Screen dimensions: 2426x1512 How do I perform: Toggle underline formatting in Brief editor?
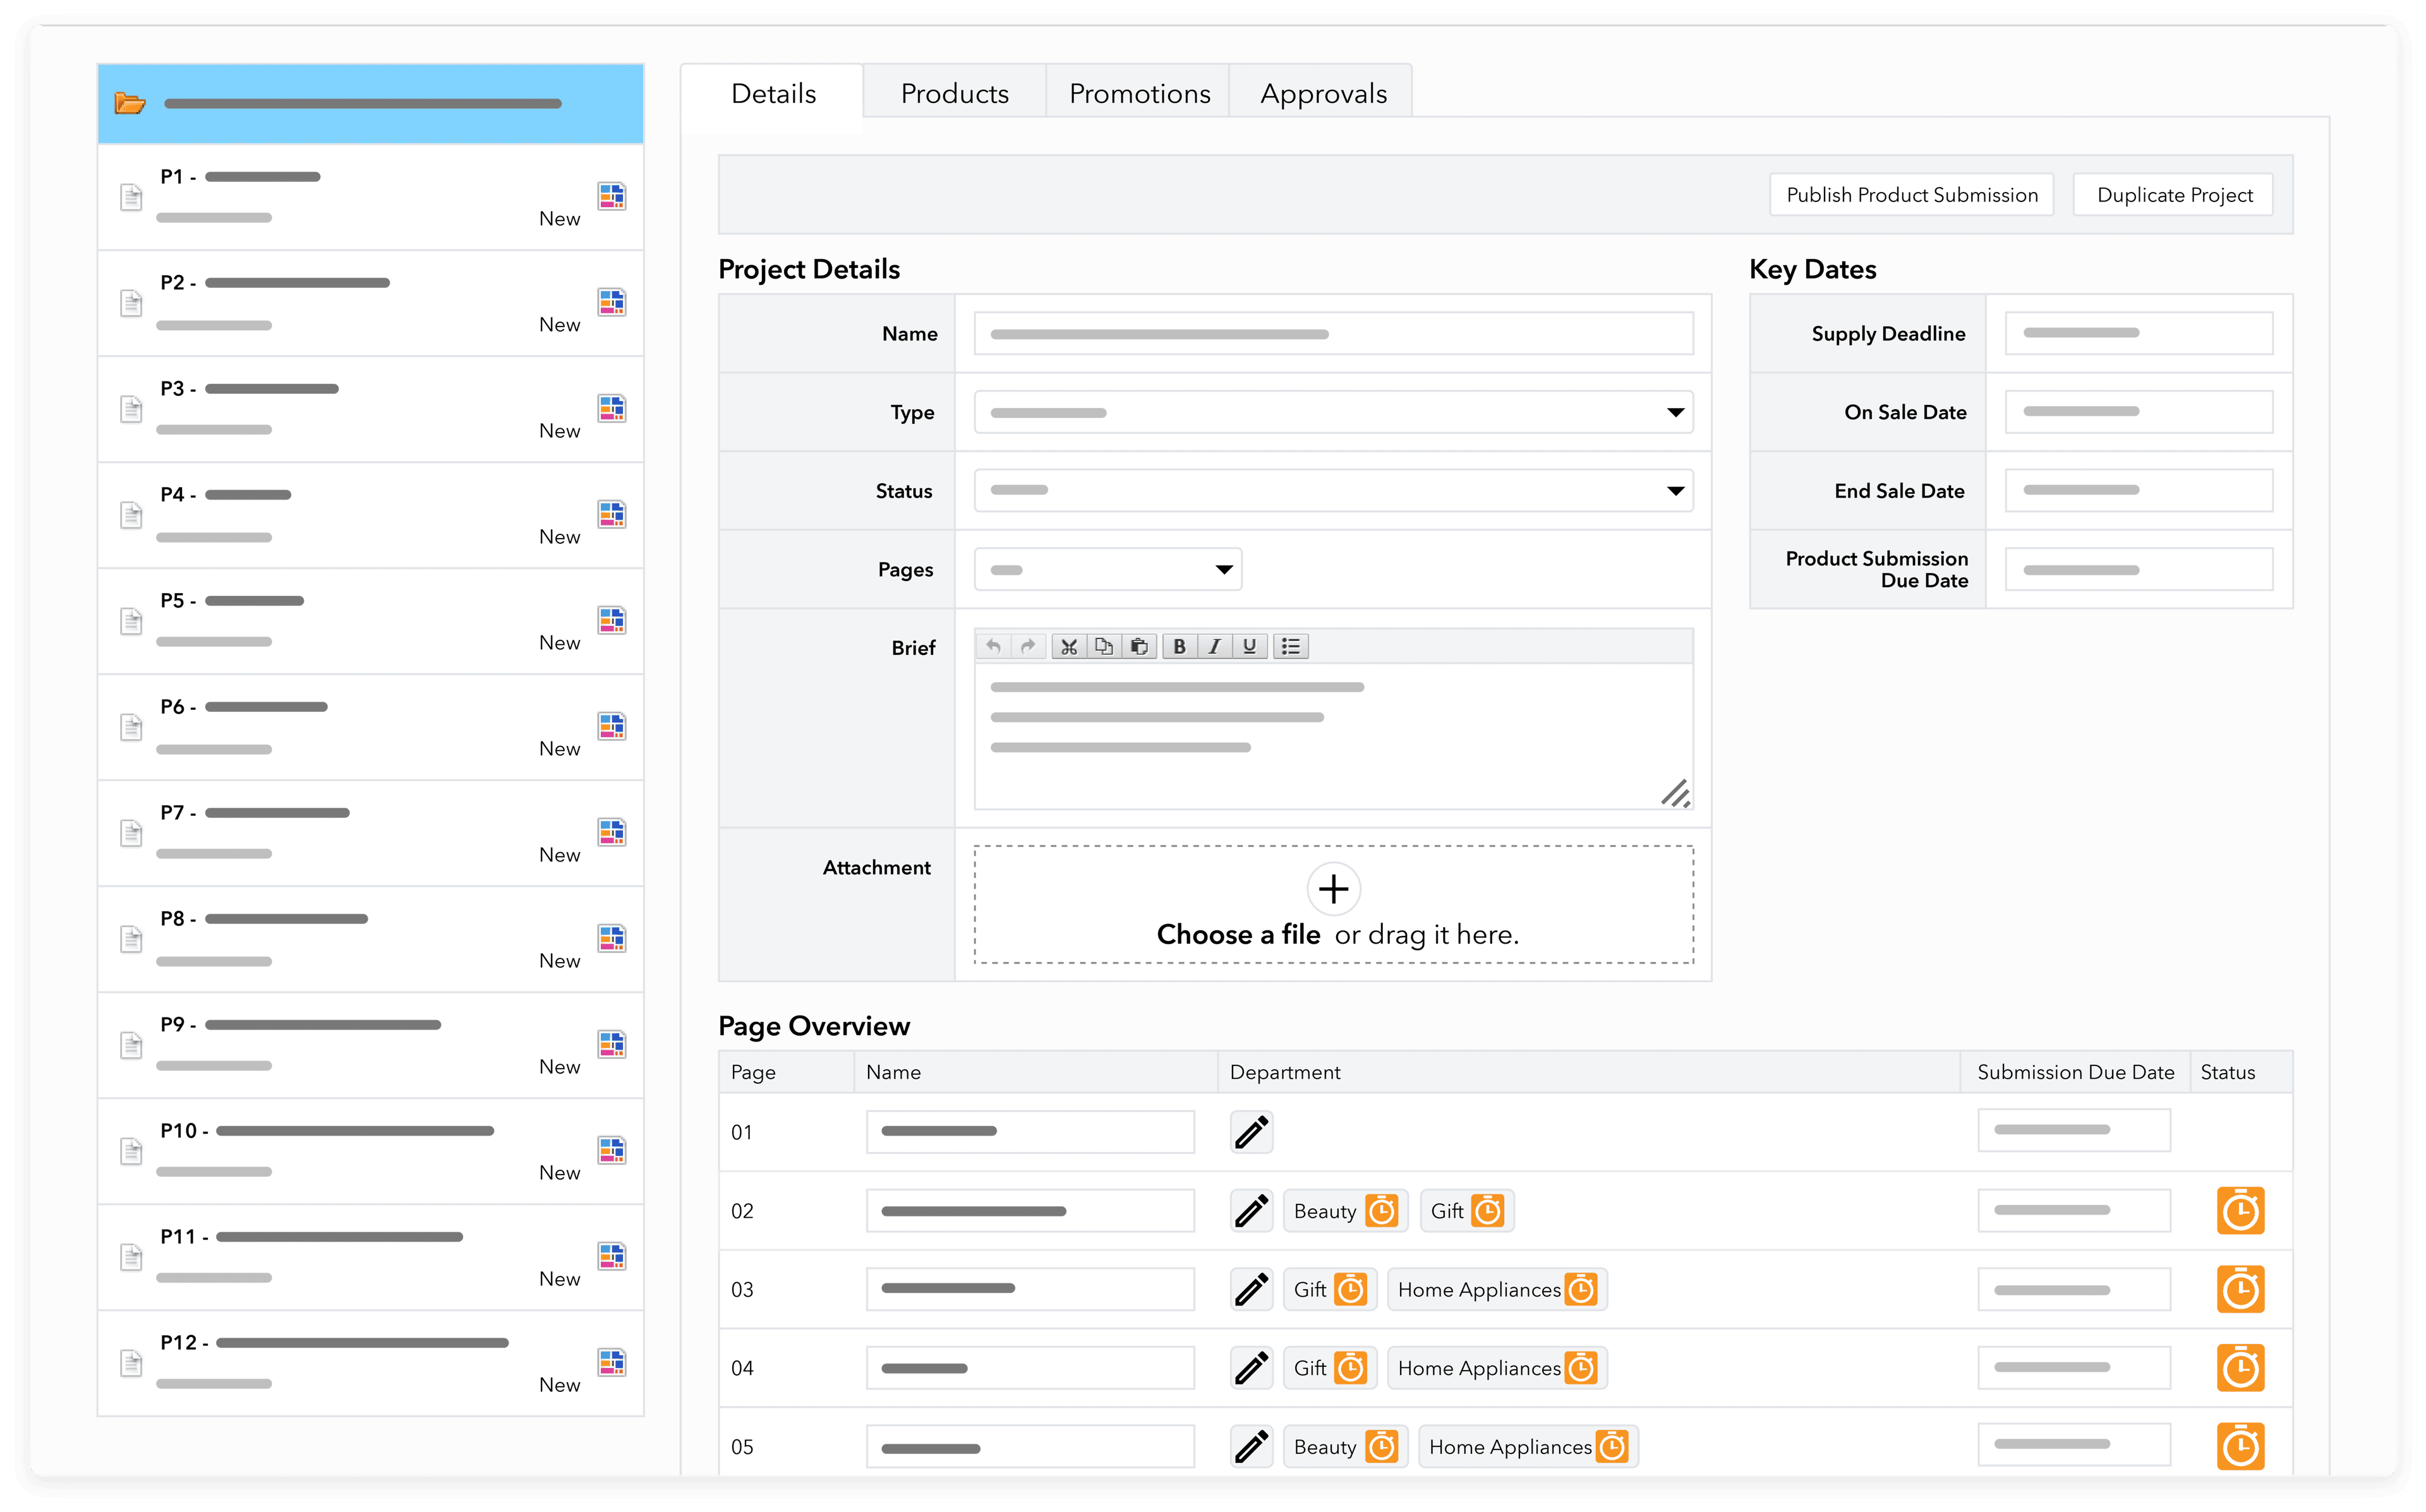(x=1249, y=647)
